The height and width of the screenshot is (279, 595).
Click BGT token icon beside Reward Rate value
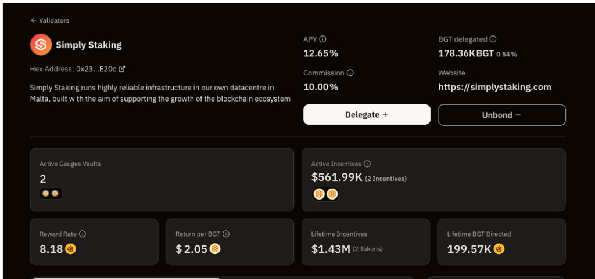click(x=70, y=249)
